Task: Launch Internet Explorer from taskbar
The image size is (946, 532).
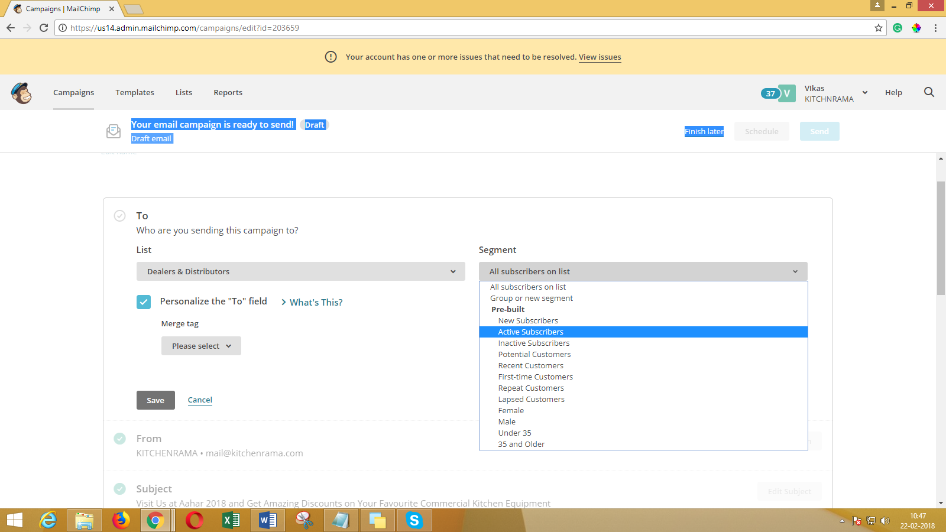Action: tap(48, 520)
